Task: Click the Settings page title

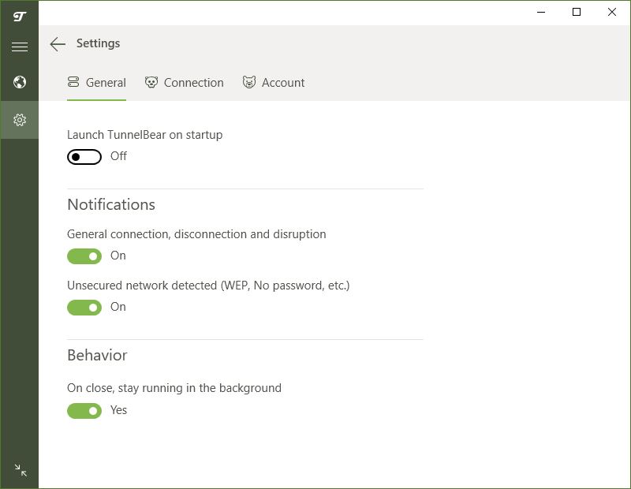Action: tap(98, 43)
